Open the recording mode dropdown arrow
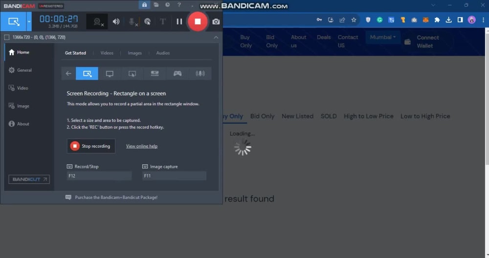Image resolution: width=489 pixels, height=258 pixels. pos(29,21)
